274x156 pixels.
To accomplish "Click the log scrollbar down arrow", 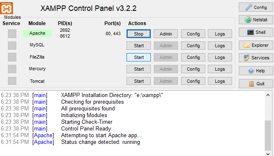I will click(268, 153).
